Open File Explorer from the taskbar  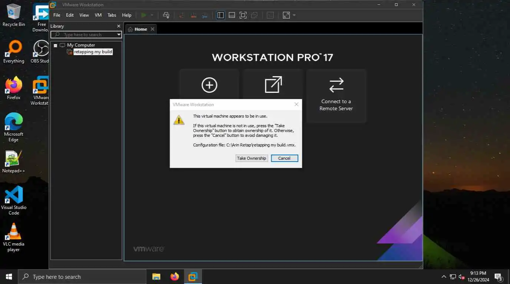[x=156, y=277]
